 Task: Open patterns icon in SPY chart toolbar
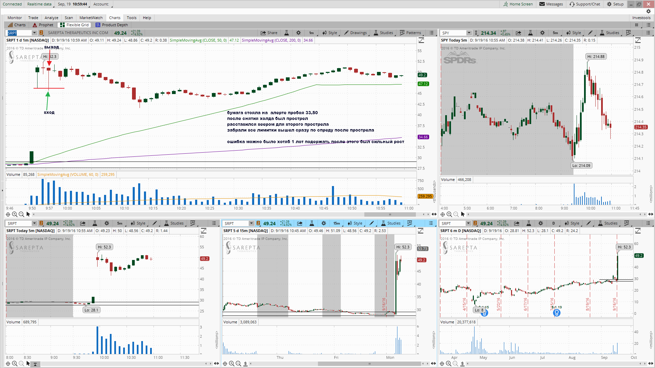[x=628, y=33]
